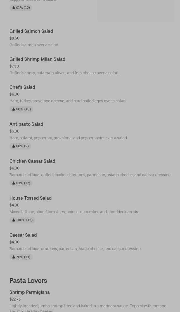
Task: Click the $8.50 Grilled Salmon Salad price
Action: (x=15, y=38)
